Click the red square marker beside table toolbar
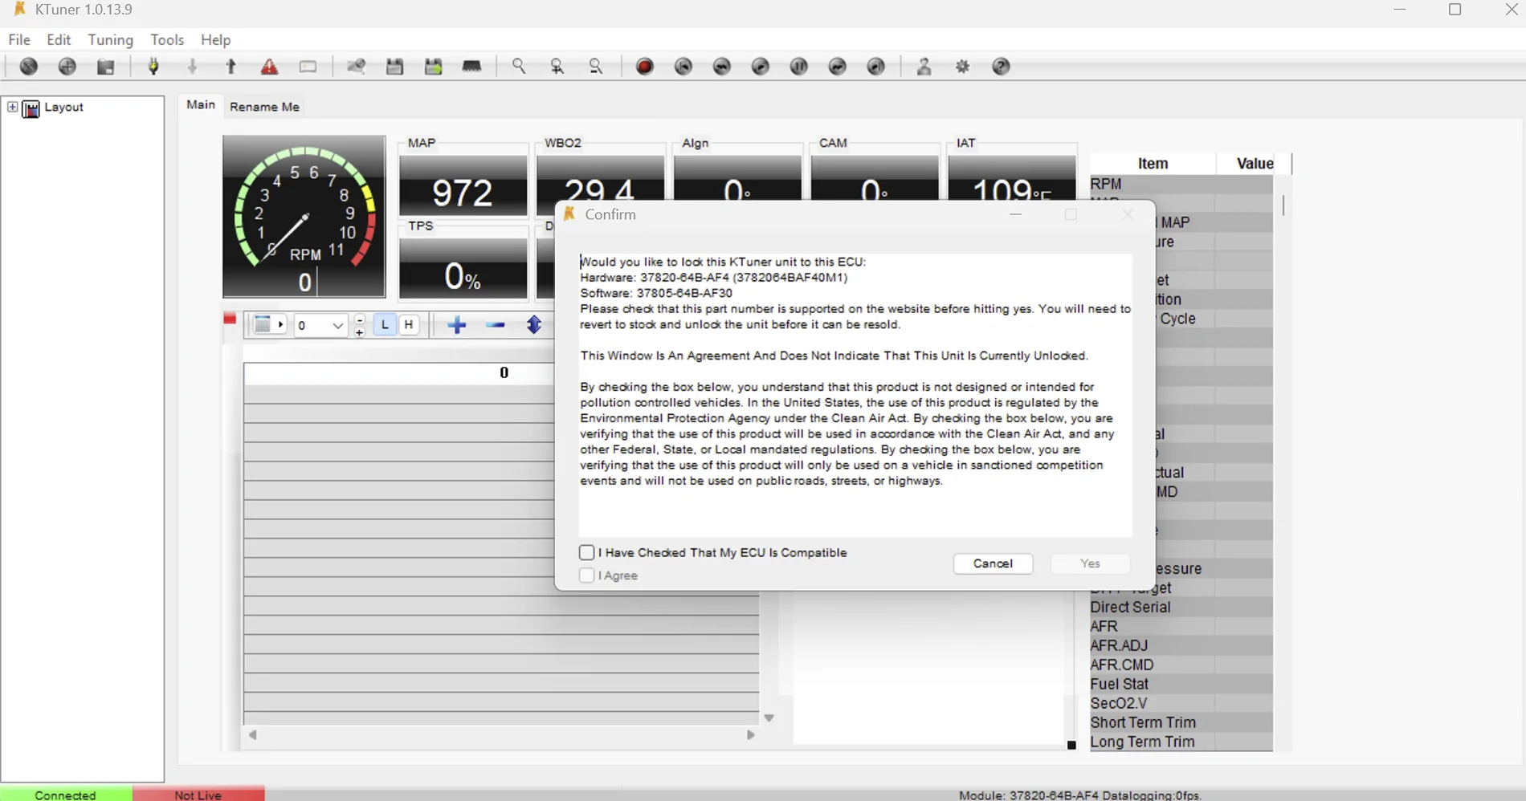 [230, 319]
